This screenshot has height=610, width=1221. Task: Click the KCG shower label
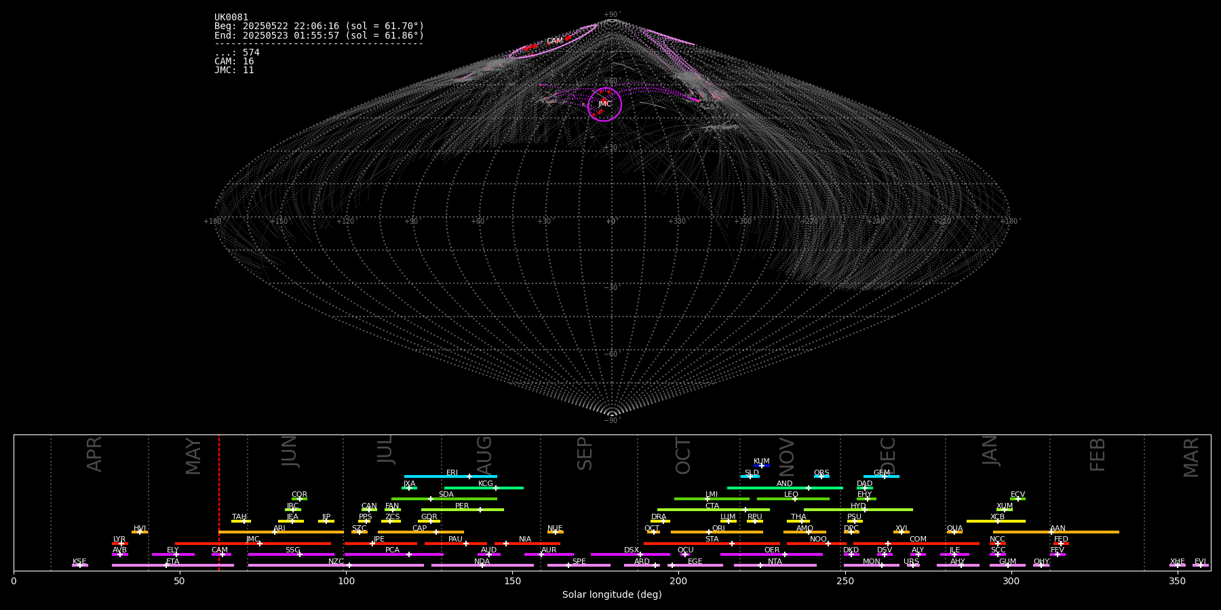pyautogui.click(x=486, y=484)
